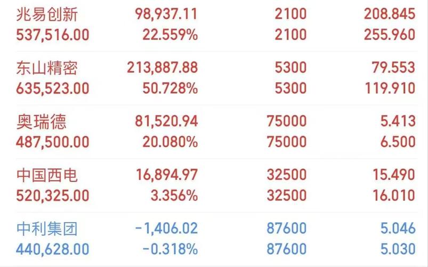
Task: Click the -0.318% loss percentage
Action: click(x=170, y=249)
